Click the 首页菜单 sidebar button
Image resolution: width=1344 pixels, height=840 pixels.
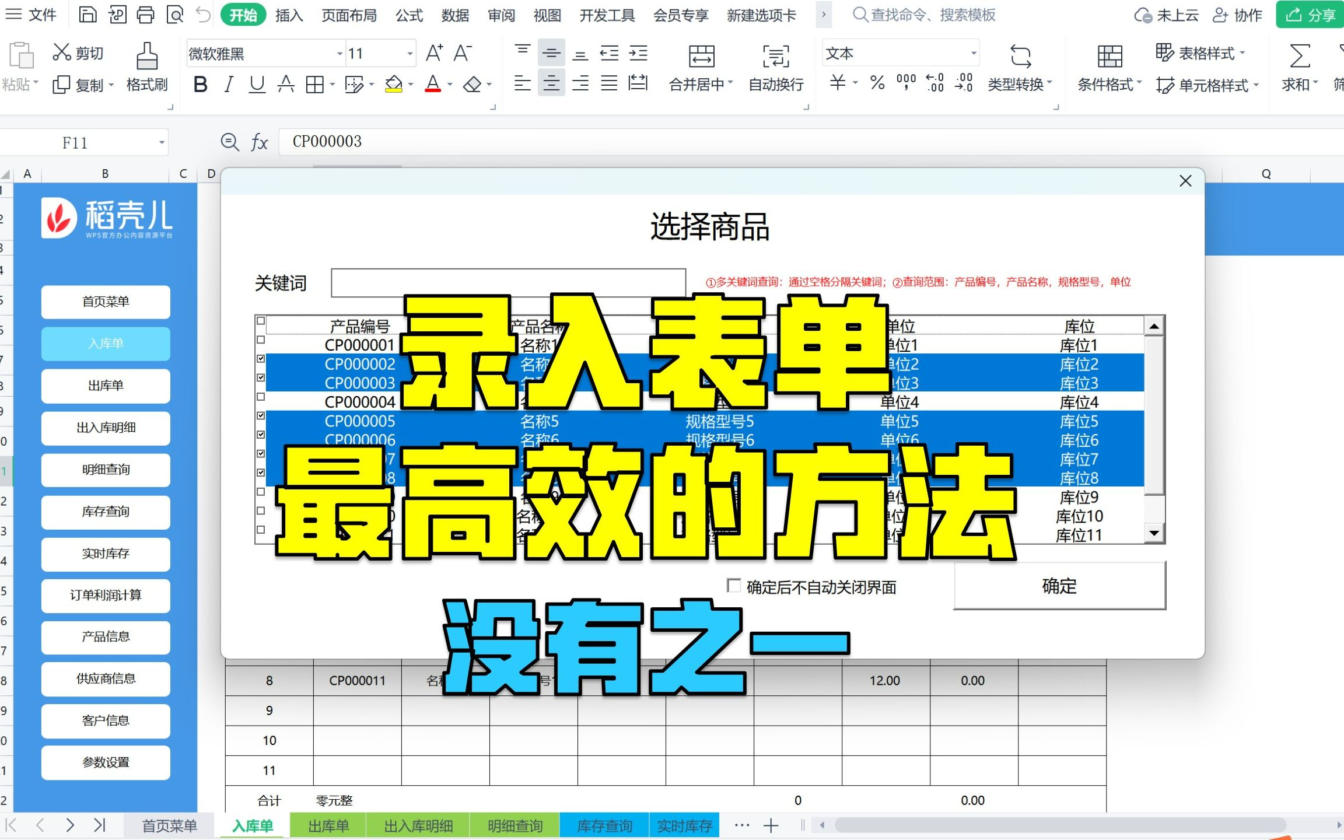[x=106, y=302]
